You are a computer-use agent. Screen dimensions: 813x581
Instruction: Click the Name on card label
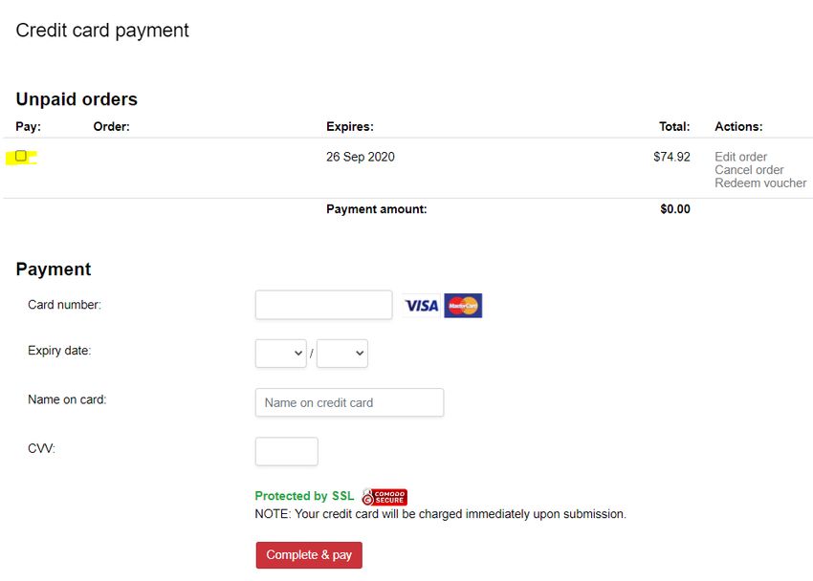coord(67,399)
